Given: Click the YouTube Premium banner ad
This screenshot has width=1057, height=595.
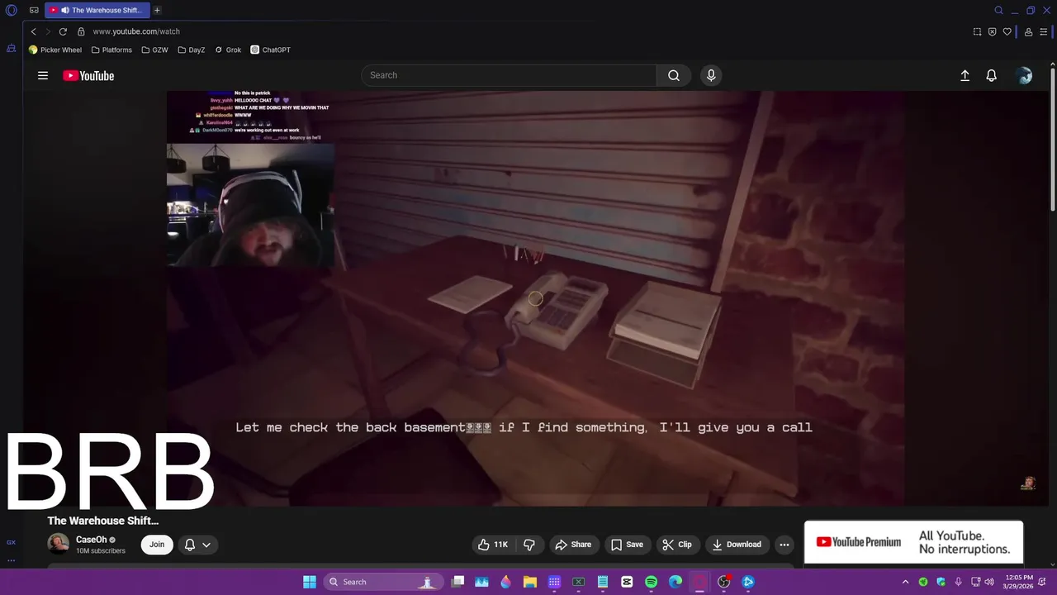Looking at the screenshot, I should 913,542.
